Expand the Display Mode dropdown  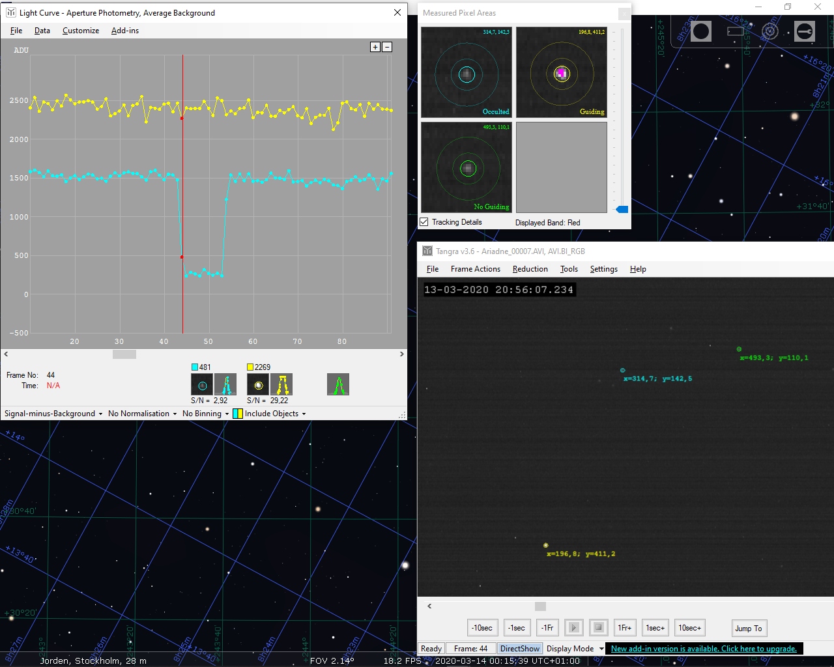click(x=575, y=649)
